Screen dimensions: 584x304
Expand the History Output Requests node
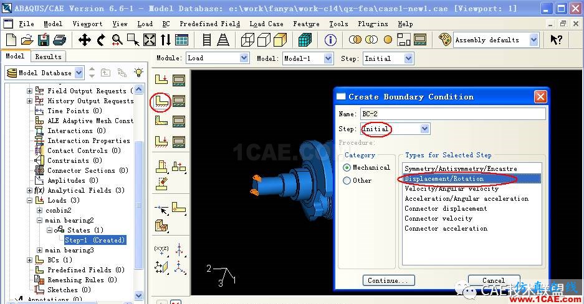pyautogui.click(x=29, y=101)
